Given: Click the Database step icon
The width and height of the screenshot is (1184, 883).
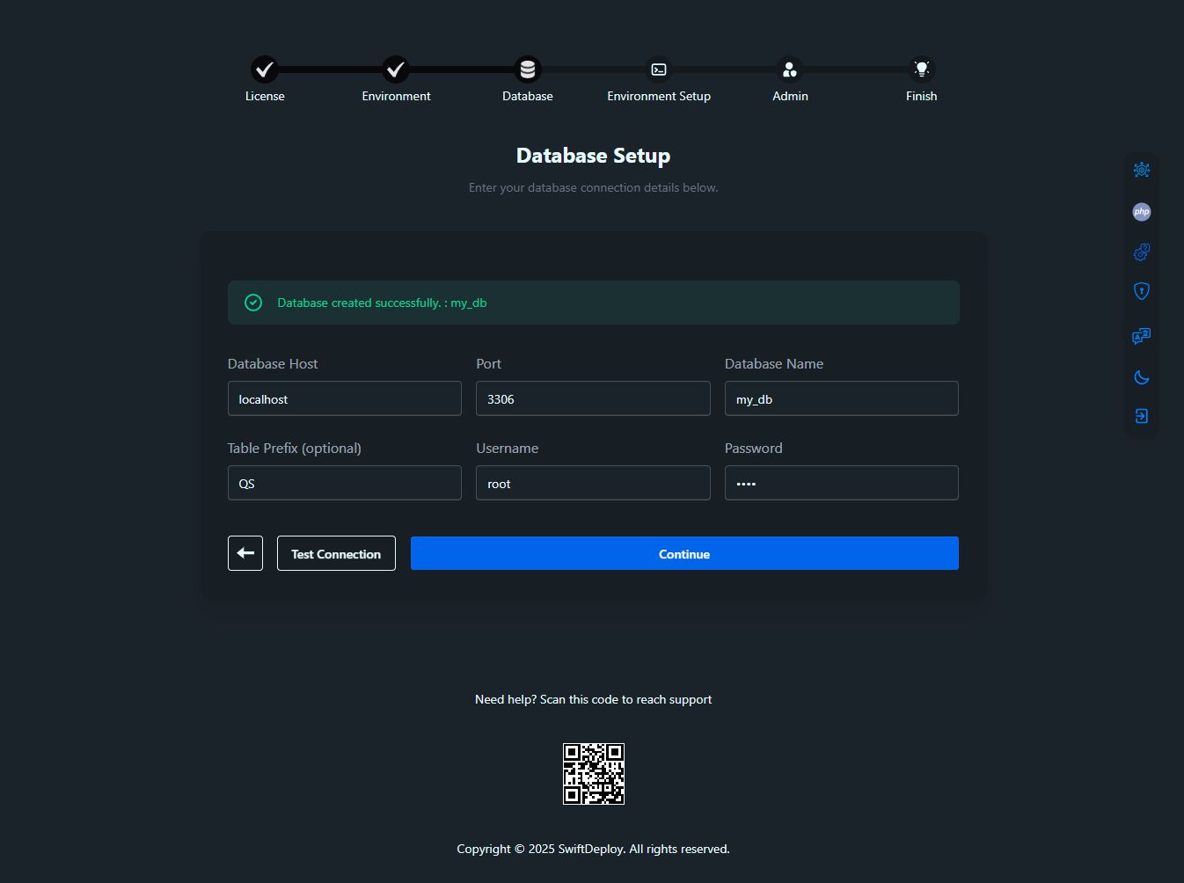Looking at the screenshot, I should click(528, 69).
